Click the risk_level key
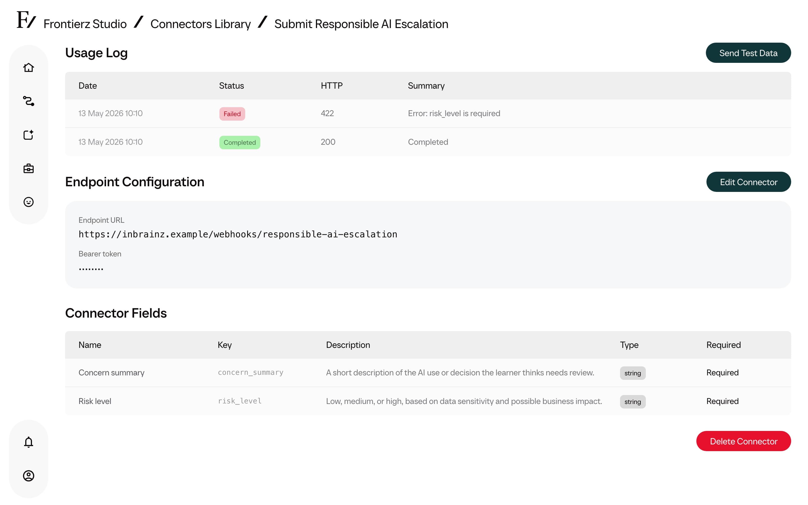 click(x=239, y=401)
